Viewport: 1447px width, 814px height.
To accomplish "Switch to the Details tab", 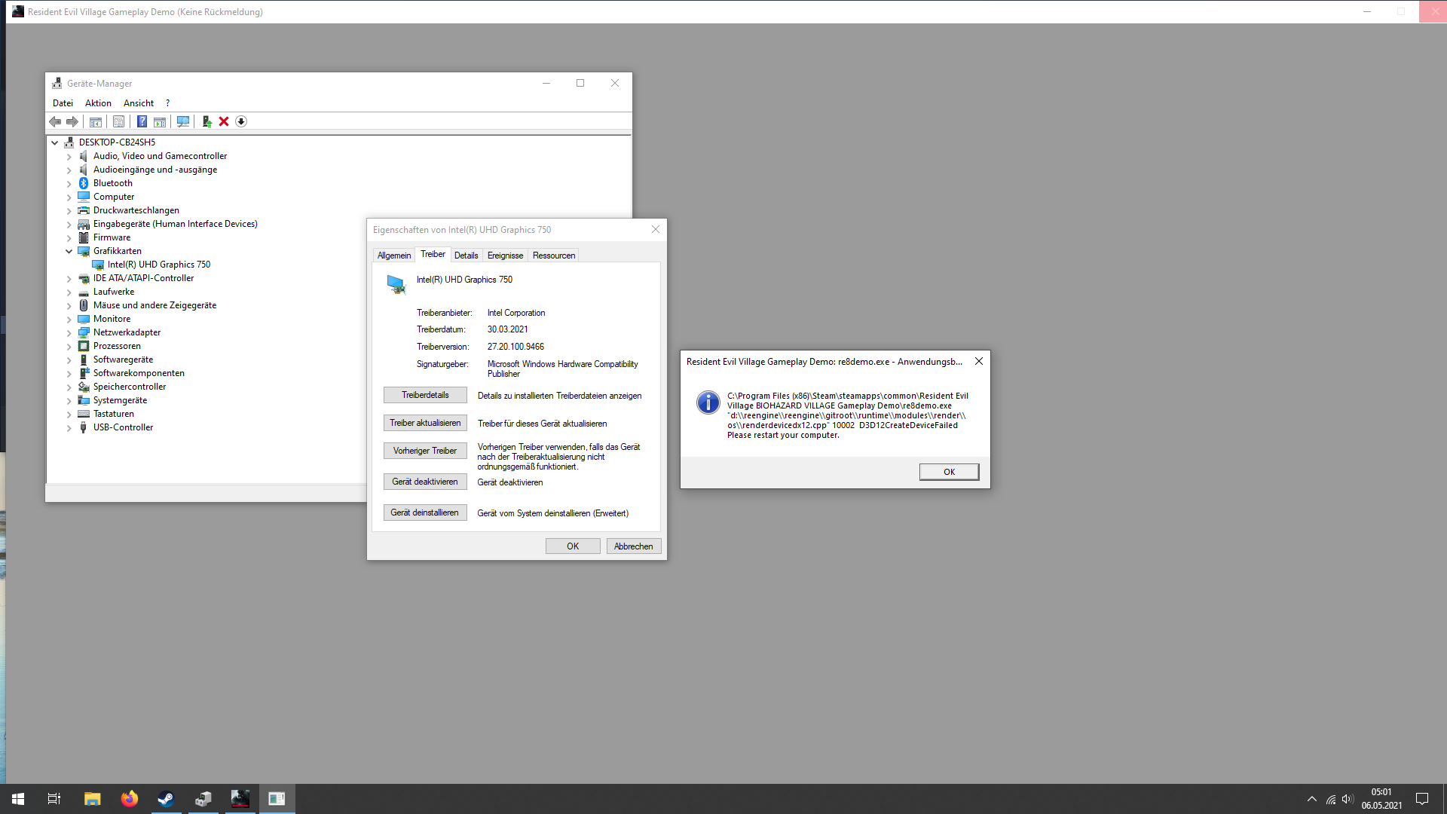I will (466, 256).
